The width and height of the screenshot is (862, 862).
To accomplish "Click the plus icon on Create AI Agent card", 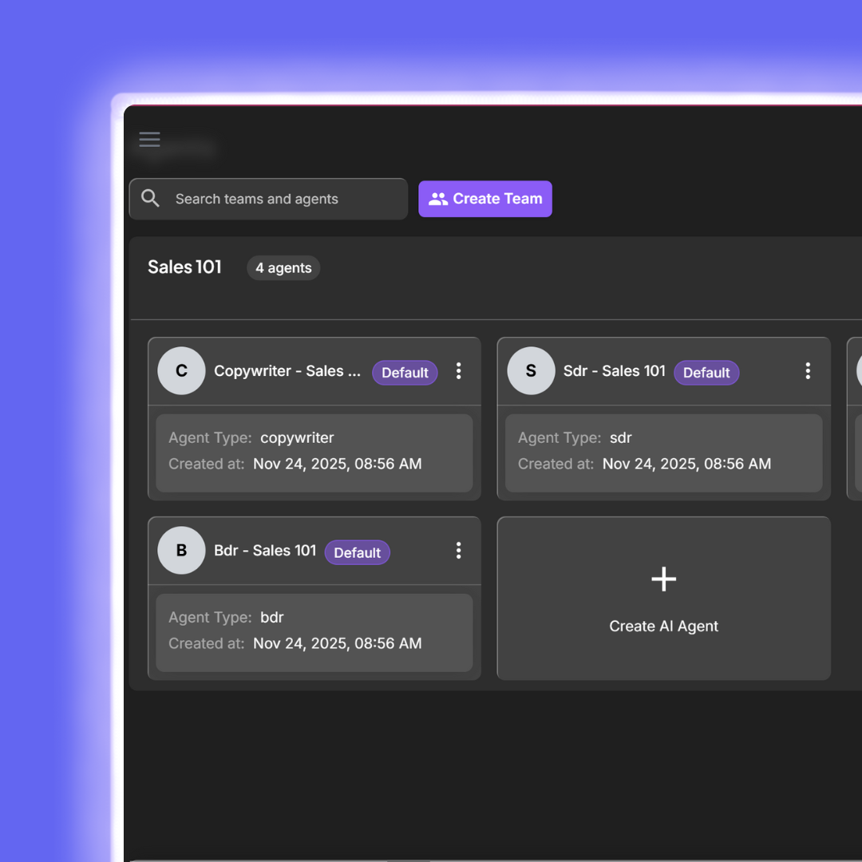I will [x=663, y=579].
